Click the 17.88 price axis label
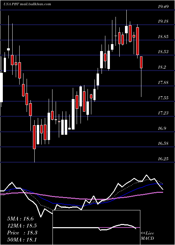 click(x=163, y=83)
